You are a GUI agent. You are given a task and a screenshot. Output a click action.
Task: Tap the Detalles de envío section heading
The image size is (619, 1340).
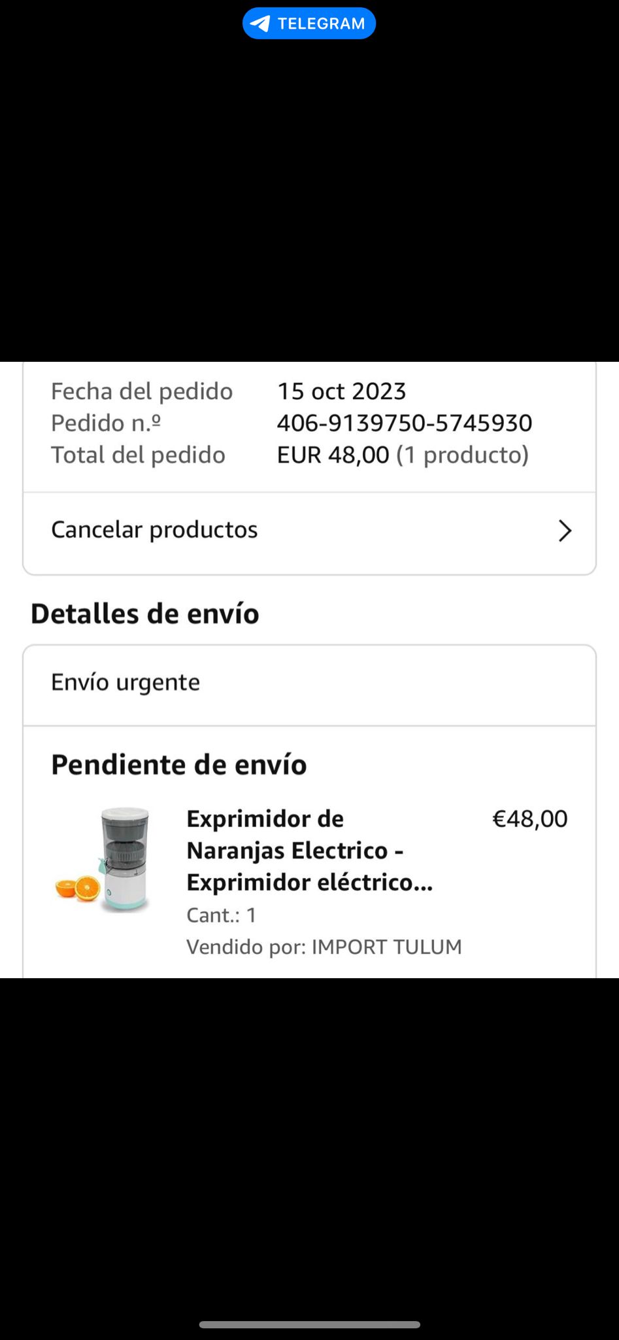145,614
